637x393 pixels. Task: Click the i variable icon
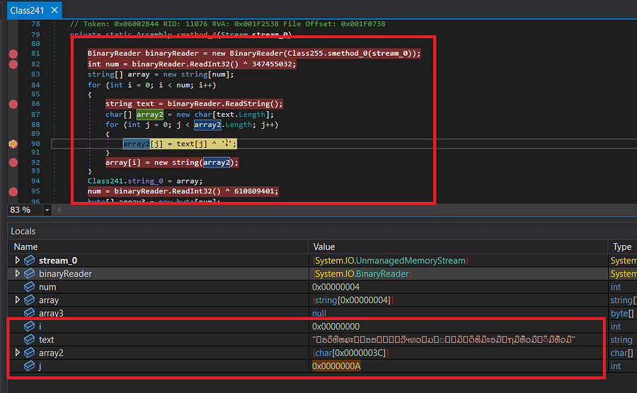(29, 326)
